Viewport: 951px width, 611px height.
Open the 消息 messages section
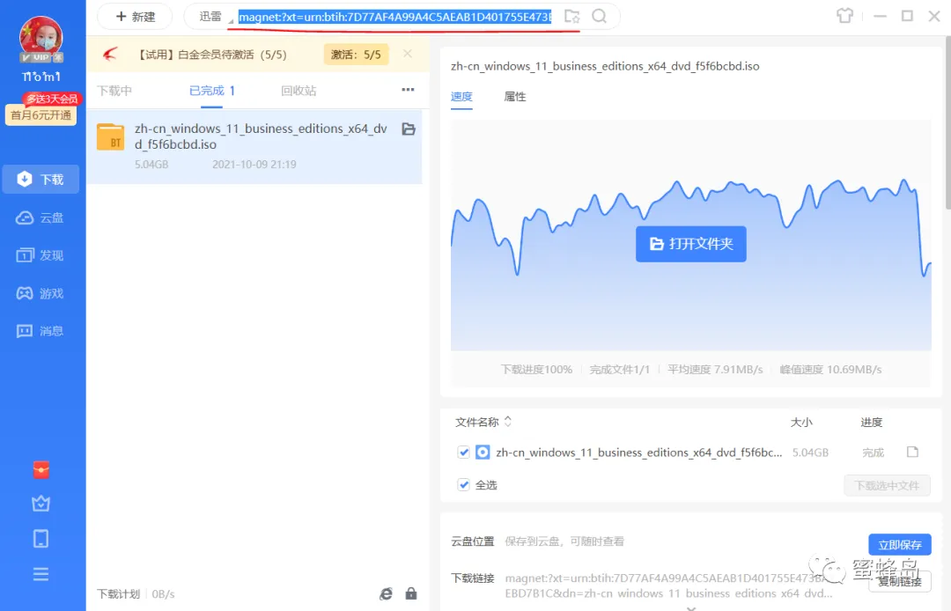click(x=41, y=331)
